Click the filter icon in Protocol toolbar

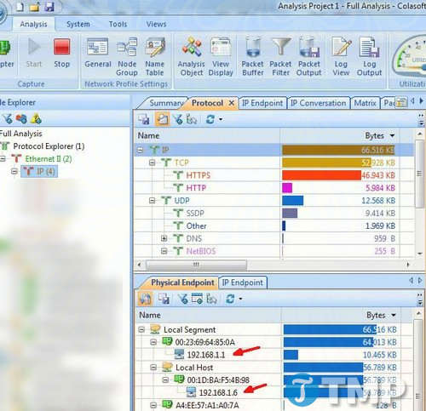coord(179,119)
